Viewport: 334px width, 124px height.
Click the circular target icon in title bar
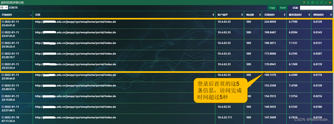click(x=313, y=2)
